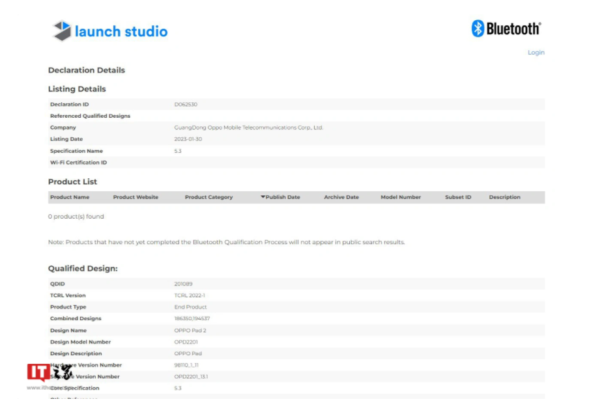Sort table by Subset ID column

click(458, 197)
